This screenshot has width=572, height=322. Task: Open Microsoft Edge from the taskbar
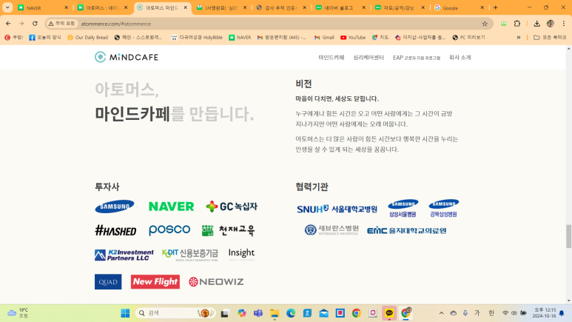[x=291, y=313]
